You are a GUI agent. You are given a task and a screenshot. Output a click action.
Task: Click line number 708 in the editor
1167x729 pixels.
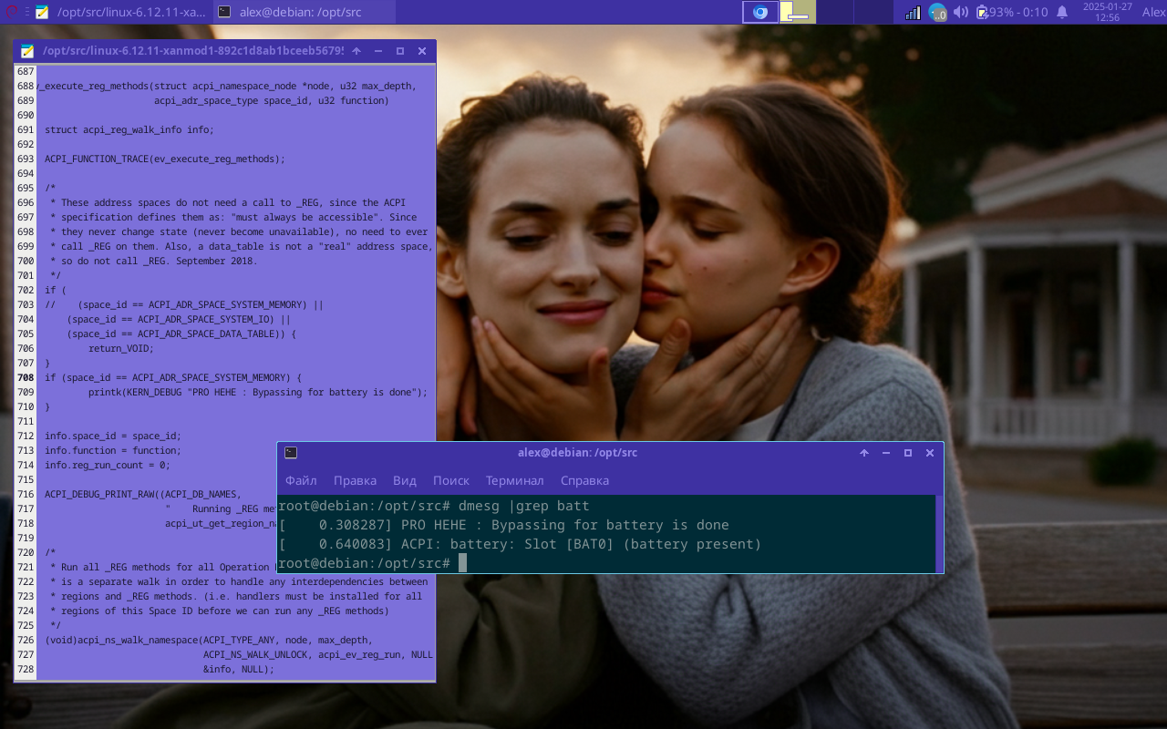click(26, 377)
